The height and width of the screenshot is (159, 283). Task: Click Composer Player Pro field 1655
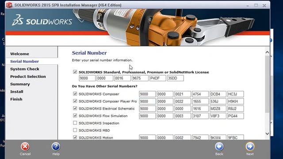[200, 101]
